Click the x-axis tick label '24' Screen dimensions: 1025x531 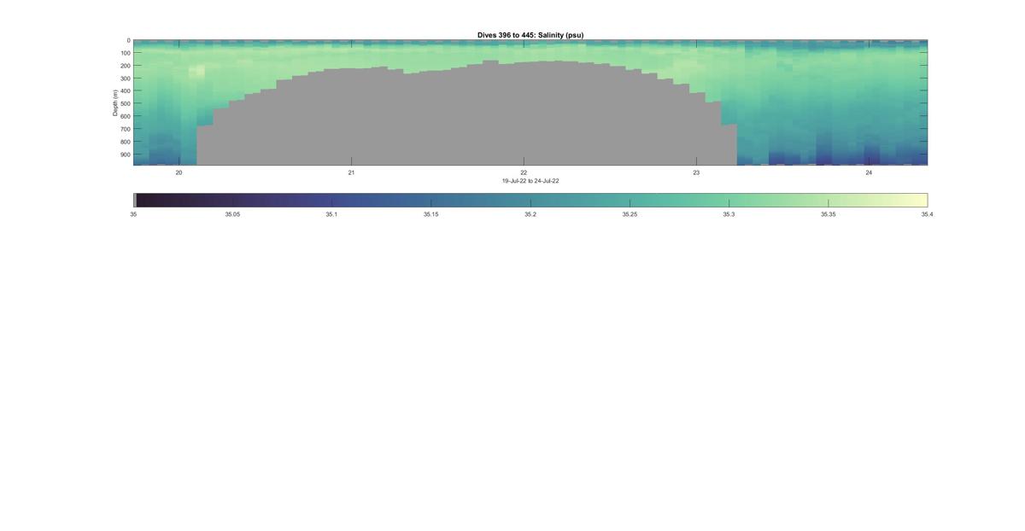point(869,172)
